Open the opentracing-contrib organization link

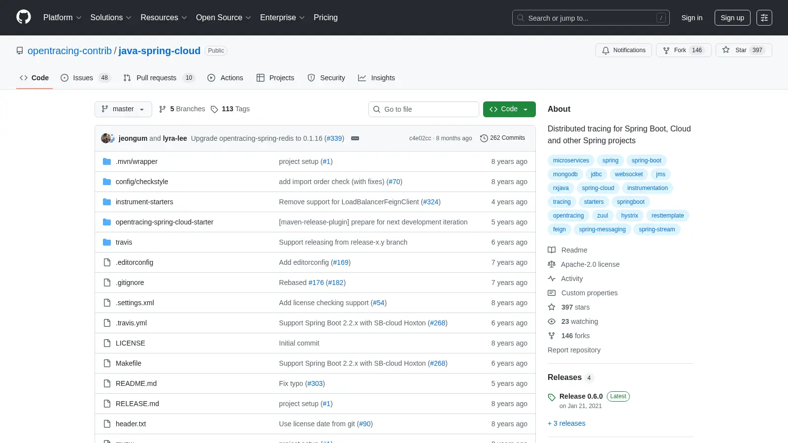tap(69, 51)
